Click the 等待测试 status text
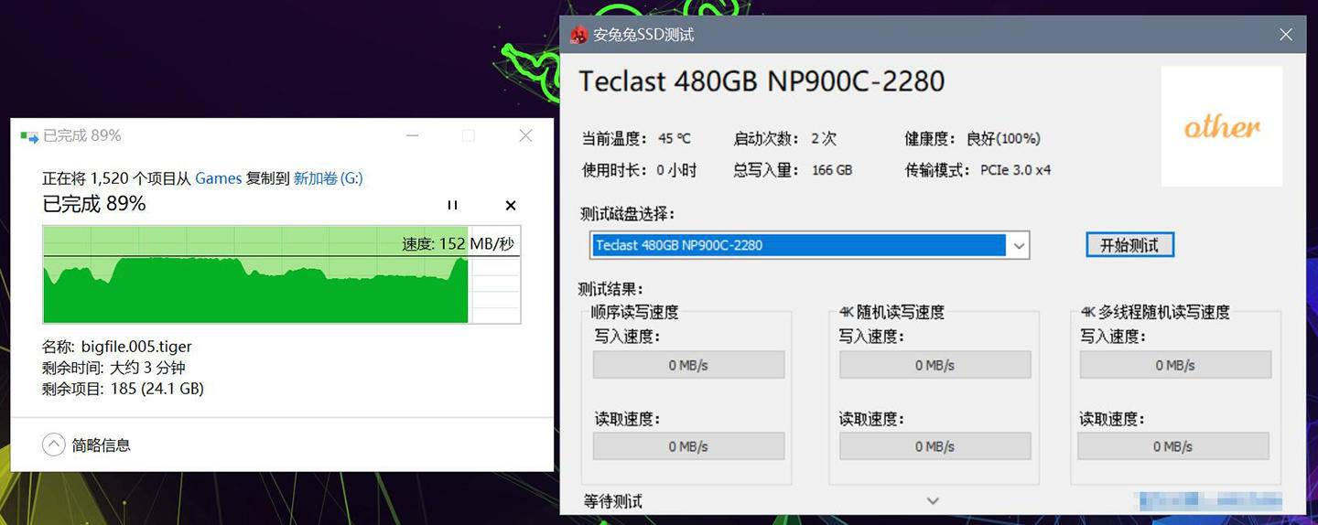The image size is (1318, 525). (x=613, y=501)
